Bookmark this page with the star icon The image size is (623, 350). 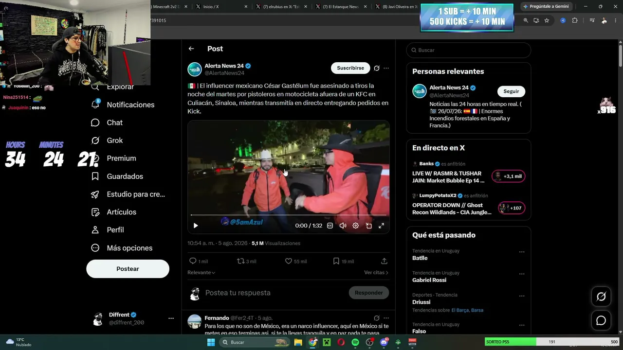[547, 20]
